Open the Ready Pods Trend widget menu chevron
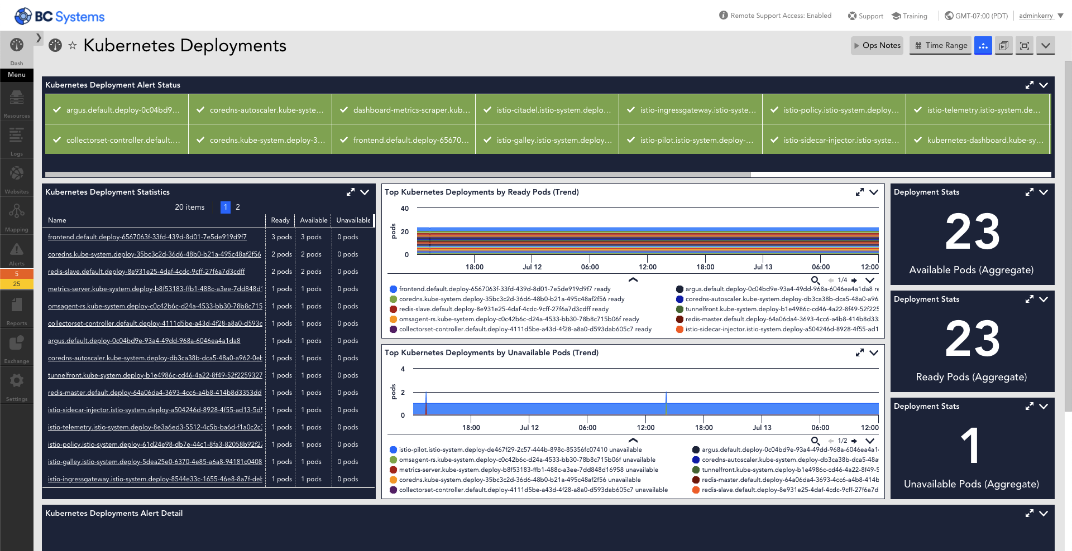Image resolution: width=1072 pixels, height=551 pixels. click(874, 192)
